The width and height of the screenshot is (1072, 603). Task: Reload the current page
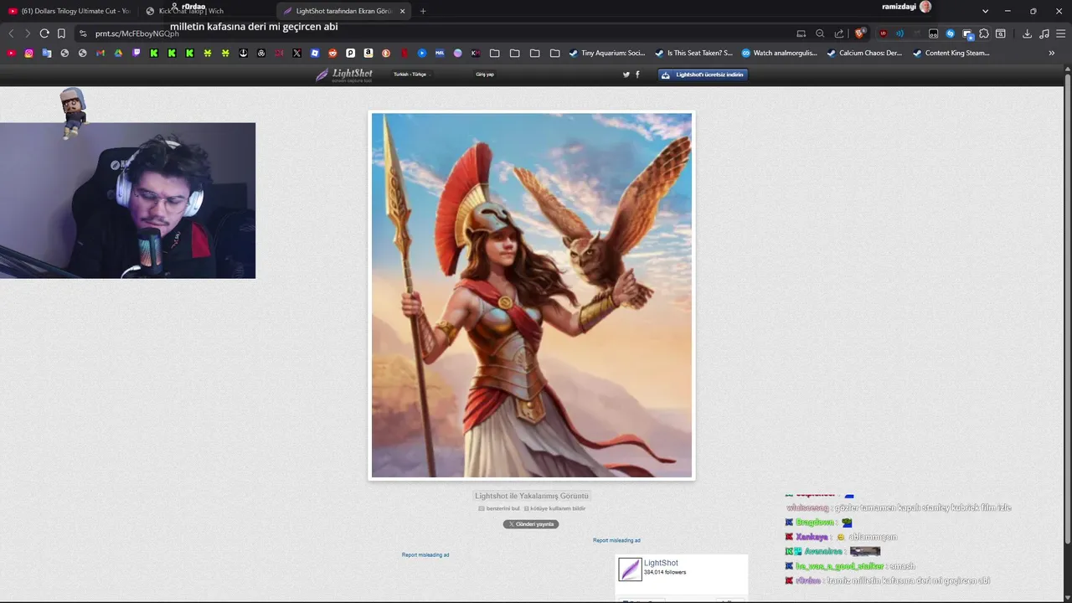44,33
